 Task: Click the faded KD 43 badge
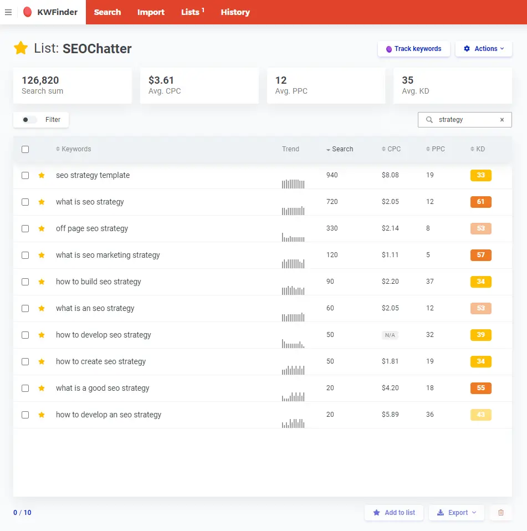pos(480,415)
